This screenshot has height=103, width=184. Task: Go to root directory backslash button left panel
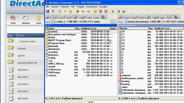click(x=112, y=22)
